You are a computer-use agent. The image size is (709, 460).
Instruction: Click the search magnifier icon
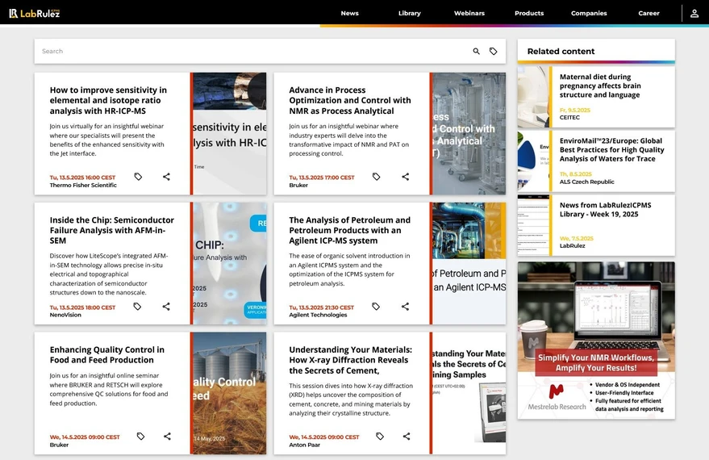pos(476,51)
